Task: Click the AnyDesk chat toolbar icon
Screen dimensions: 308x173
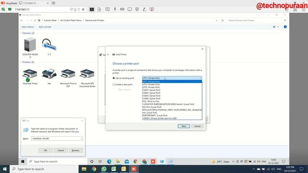Action: (107, 9)
